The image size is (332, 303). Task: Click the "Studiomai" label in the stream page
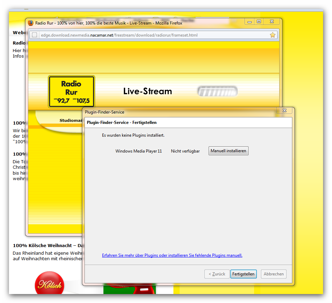pos(71,120)
